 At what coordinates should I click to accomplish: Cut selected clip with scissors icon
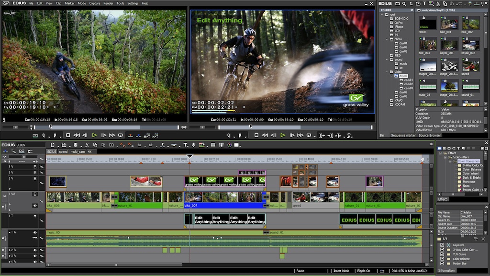click(x=87, y=145)
